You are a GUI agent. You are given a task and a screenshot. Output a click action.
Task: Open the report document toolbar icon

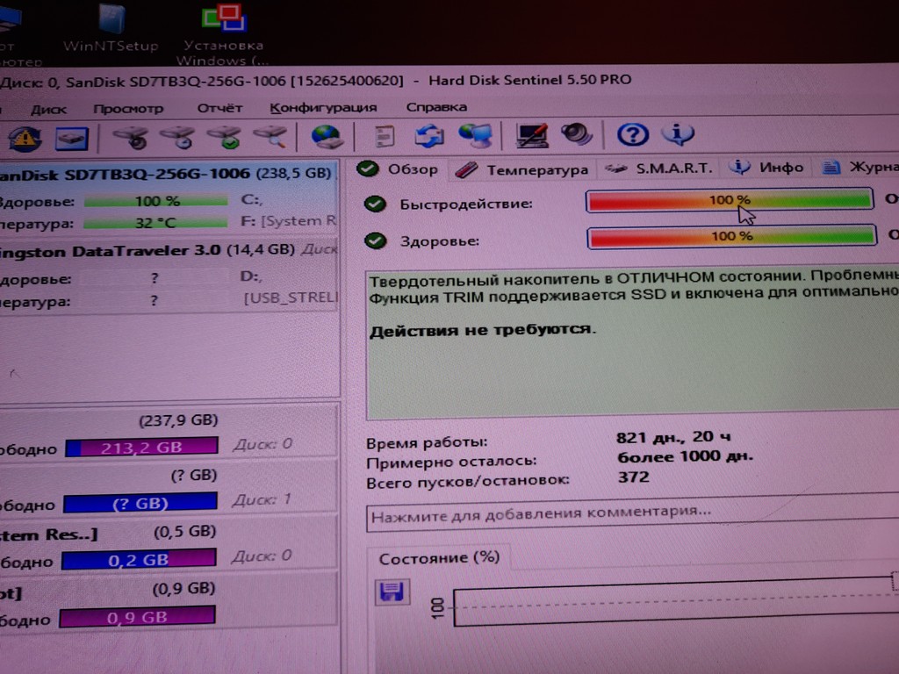tap(385, 136)
